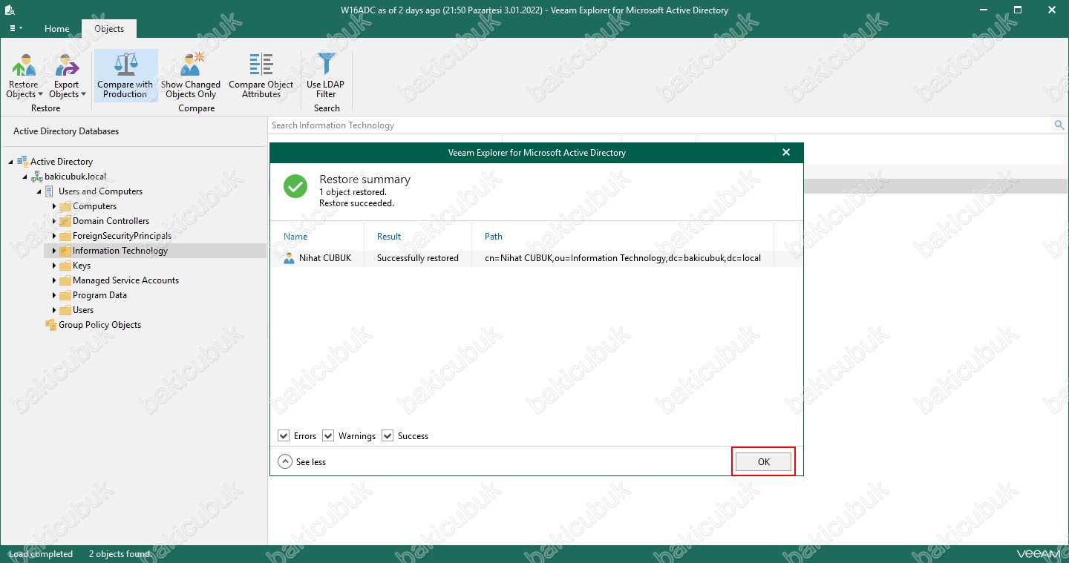
Task: Click the Nihat CUBUK user icon
Action: (290, 258)
